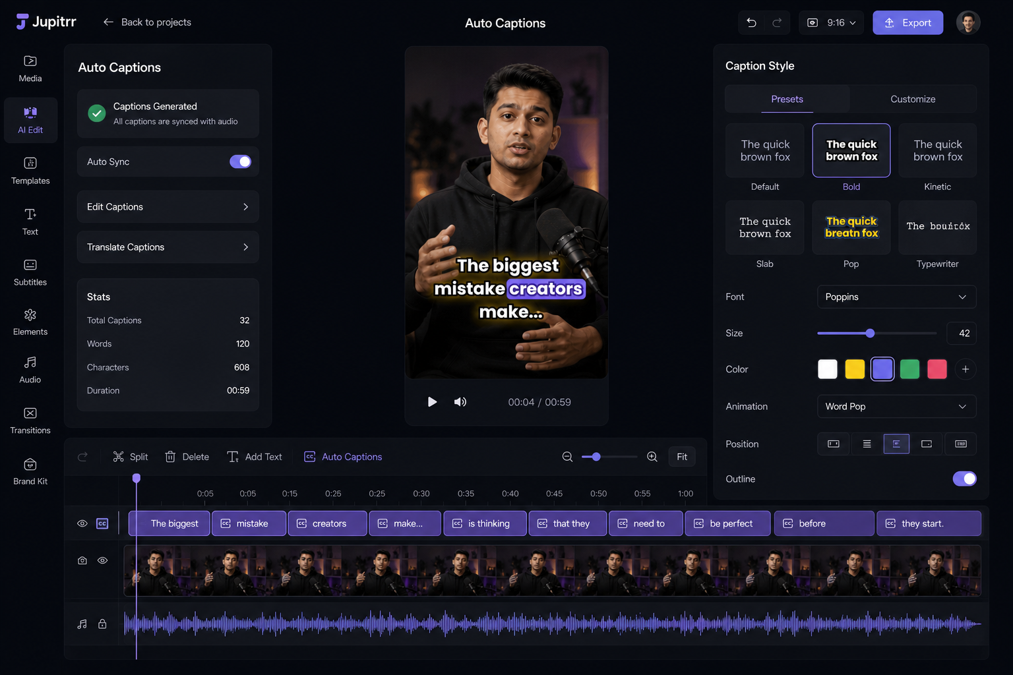Click the zoom in magnifier on timeline
The image size is (1013, 675).
(x=652, y=457)
